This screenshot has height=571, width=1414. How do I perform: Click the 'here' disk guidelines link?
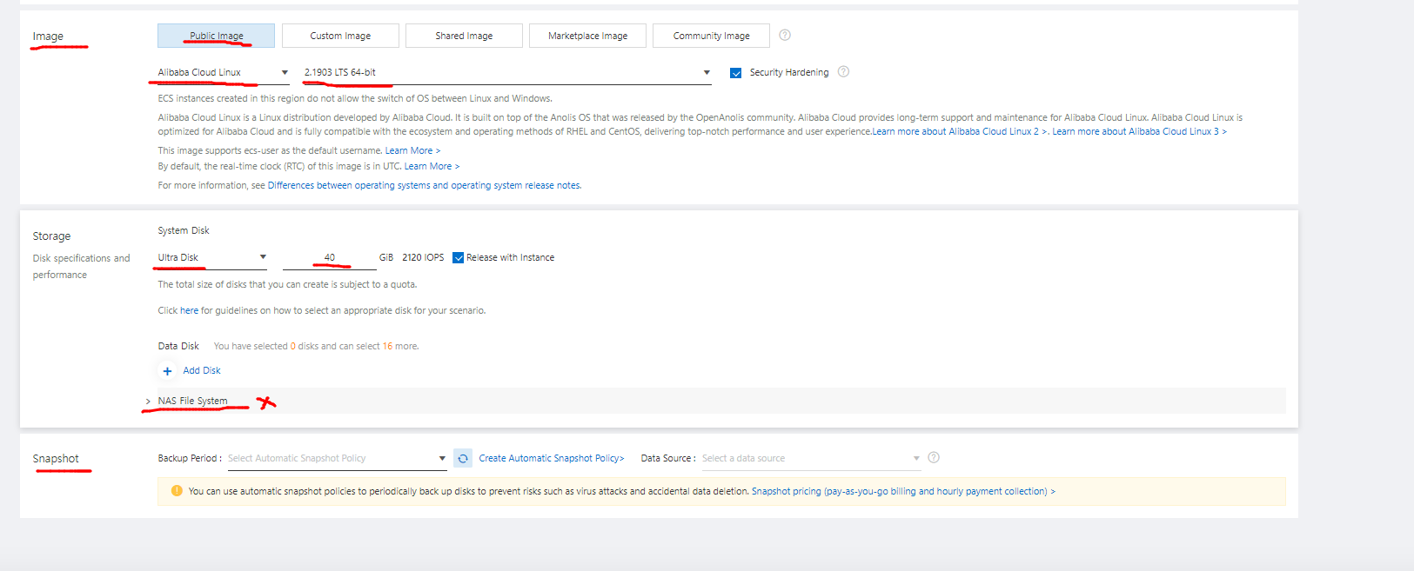click(189, 310)
